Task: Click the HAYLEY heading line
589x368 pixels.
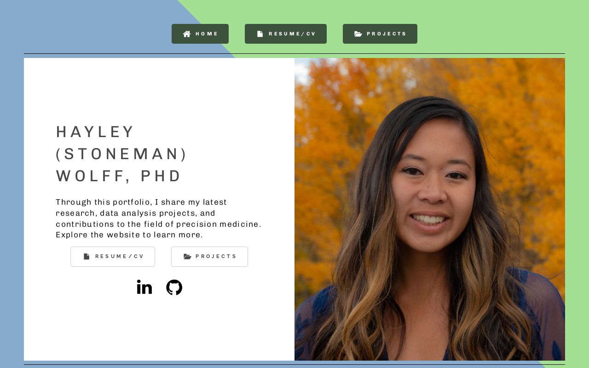Action: point(95,132)
